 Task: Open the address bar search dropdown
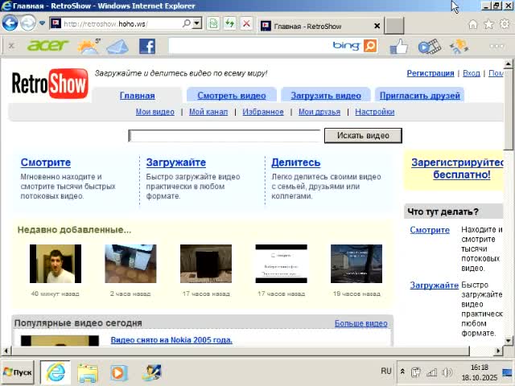click(x=197, y=24)
